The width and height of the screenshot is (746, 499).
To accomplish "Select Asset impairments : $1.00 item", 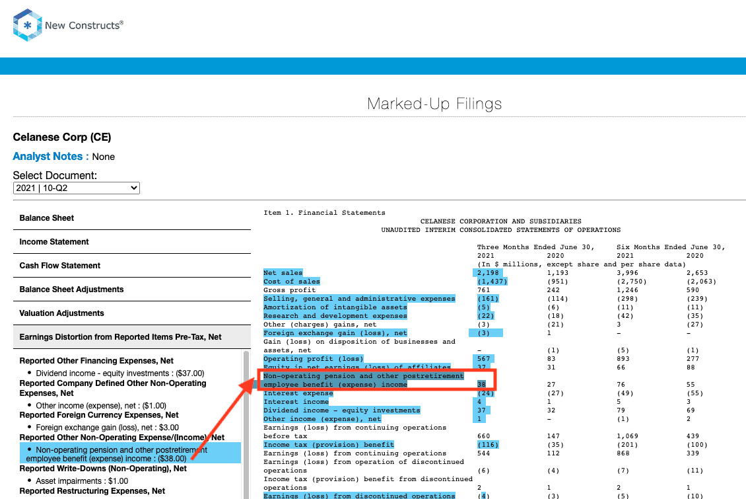I will coord(82,481).
